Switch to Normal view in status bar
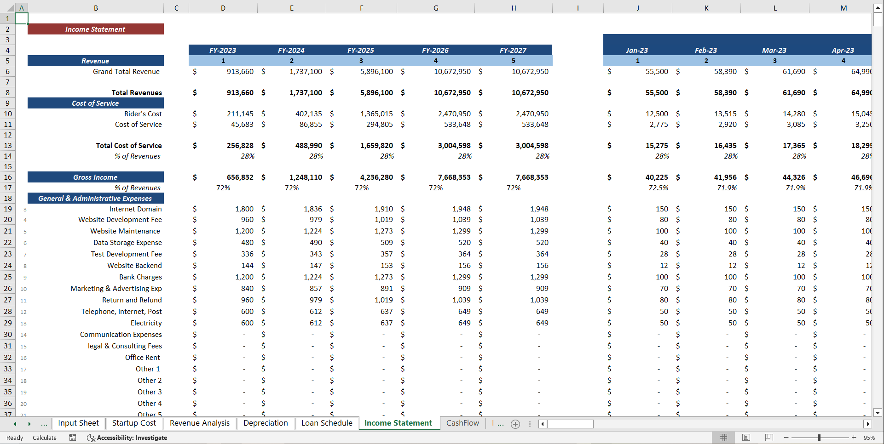The height and width of the screenshot is (444, 884). tap(723, 438)
